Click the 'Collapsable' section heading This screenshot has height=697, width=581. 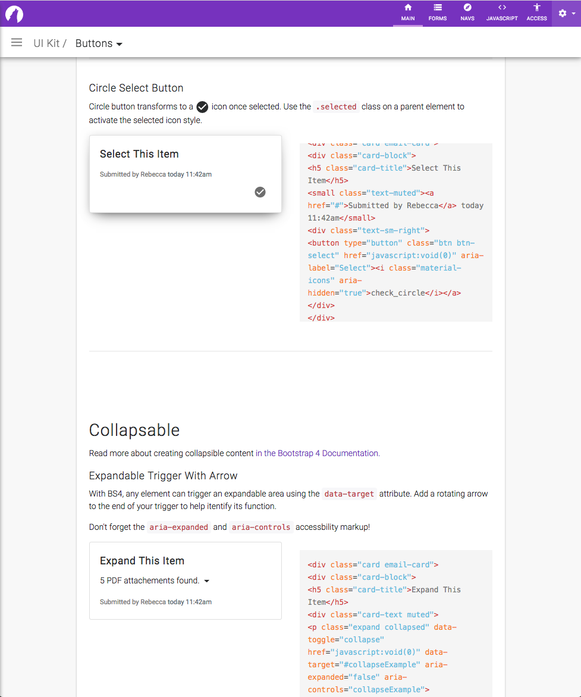click(134, 431)
